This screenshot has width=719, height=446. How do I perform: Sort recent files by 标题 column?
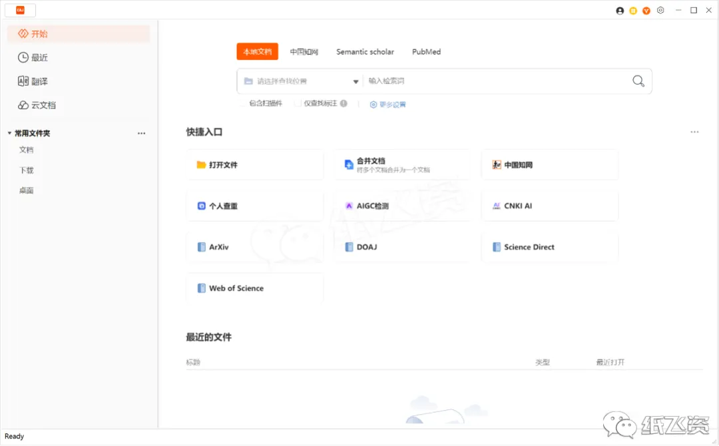[193, 362]
